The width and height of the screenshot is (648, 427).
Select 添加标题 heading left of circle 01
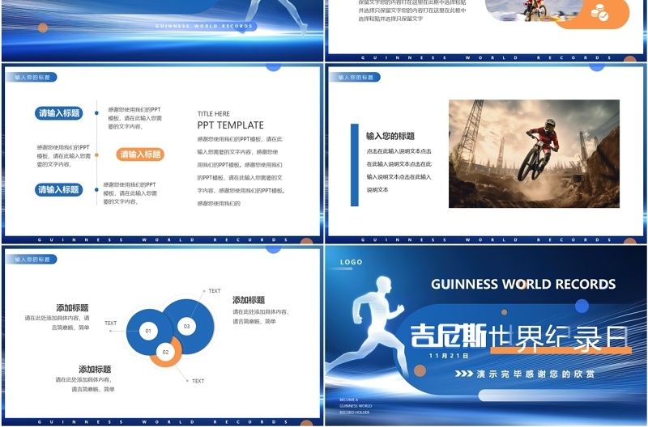[x=72, y=308]
